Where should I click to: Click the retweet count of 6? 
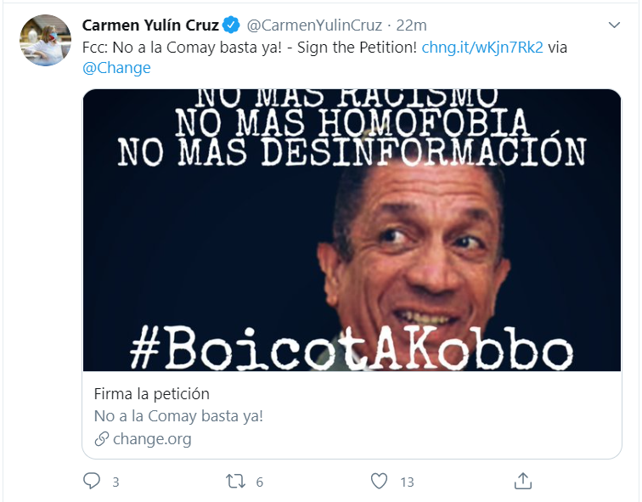coord(259,482)
